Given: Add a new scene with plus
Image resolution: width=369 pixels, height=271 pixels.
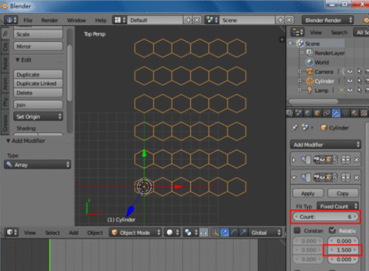Looking at the screenshot, I should click(x=280, y=20).
